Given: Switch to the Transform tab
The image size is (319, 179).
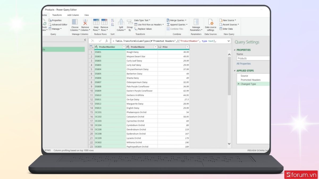Looking at the screenshot, I should [x=57, y=15].
